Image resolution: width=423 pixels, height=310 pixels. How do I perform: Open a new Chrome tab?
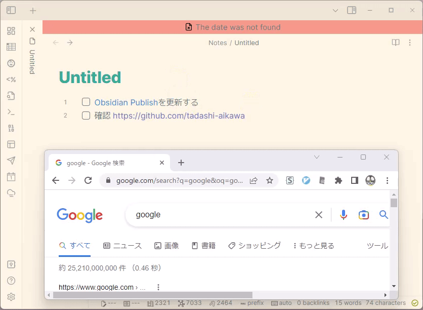[x=181, y=163]
